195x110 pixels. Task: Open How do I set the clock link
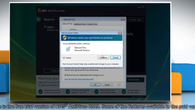coord(79,79)
